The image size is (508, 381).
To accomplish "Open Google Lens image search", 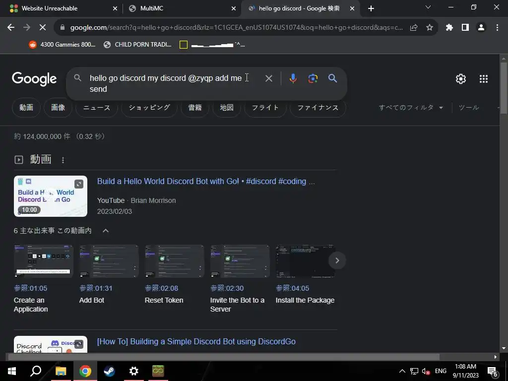I will [313, 78].
